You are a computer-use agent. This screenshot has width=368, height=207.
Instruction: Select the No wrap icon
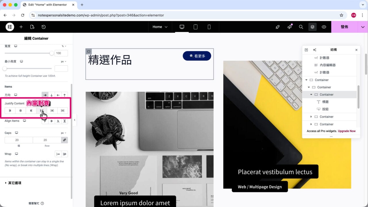58,154
